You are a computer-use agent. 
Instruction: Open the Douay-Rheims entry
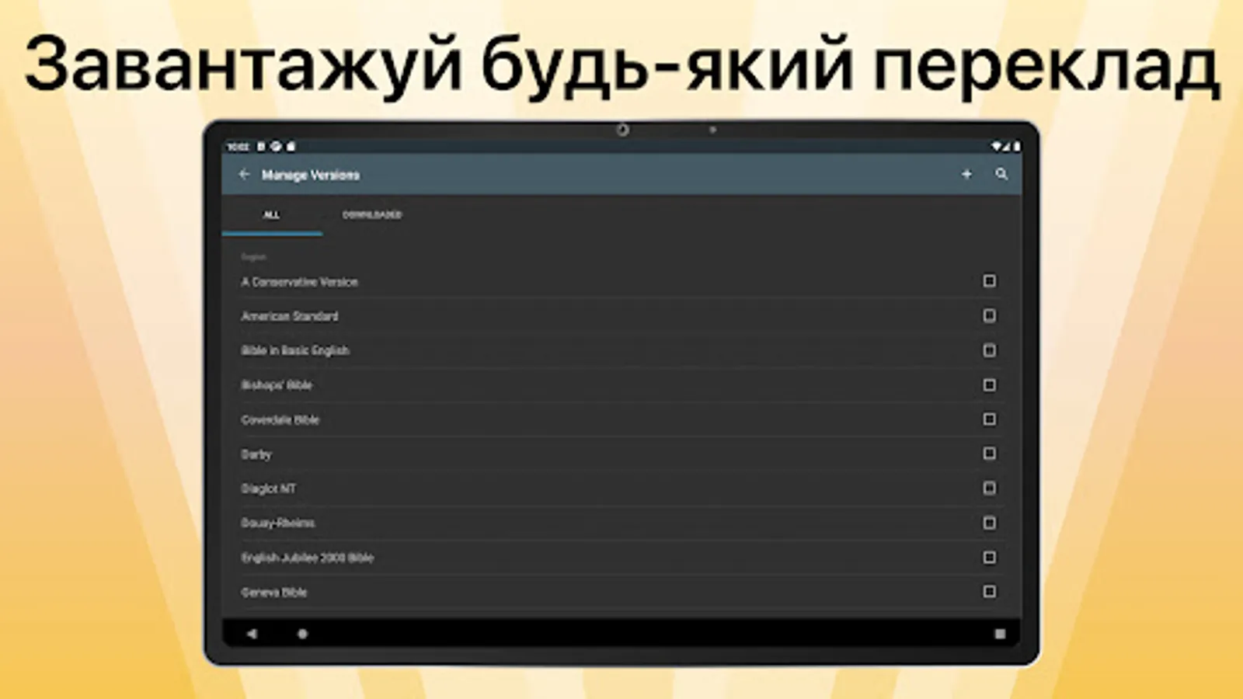click(621, 523)
